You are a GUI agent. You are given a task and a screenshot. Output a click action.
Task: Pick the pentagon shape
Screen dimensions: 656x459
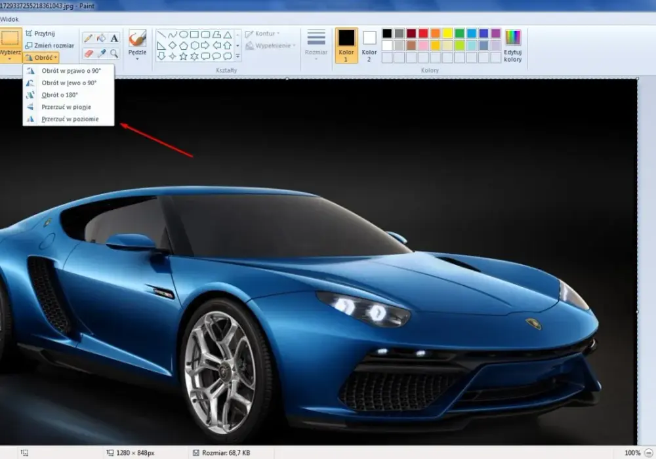click(183, 45)
